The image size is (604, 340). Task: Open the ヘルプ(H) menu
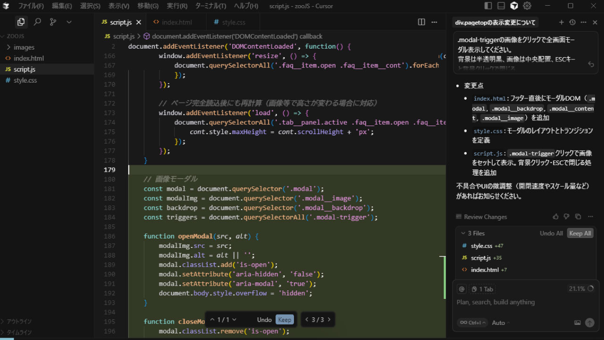[x=246, y=6]
